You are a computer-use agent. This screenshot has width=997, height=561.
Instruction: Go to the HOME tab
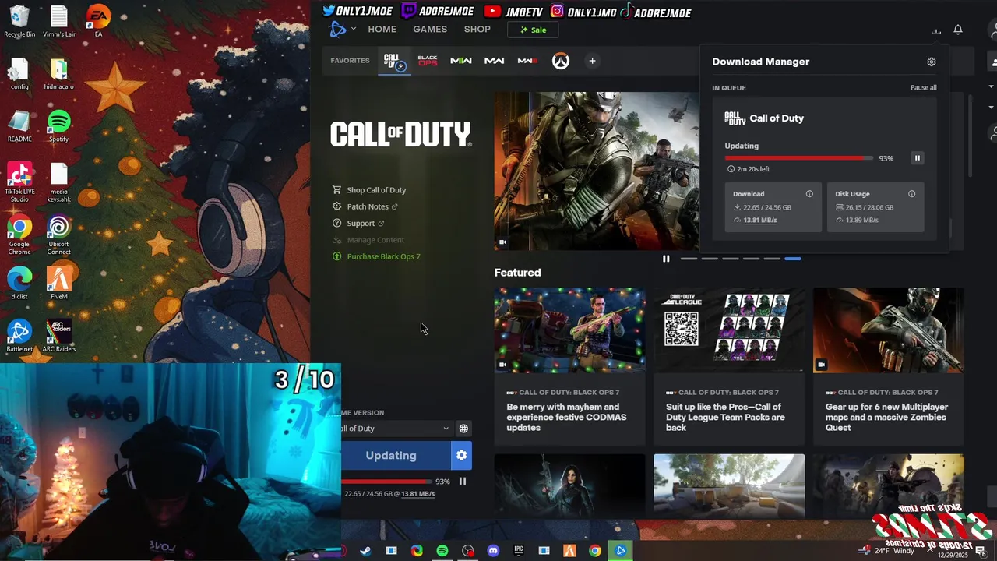[x=382, y=30]
